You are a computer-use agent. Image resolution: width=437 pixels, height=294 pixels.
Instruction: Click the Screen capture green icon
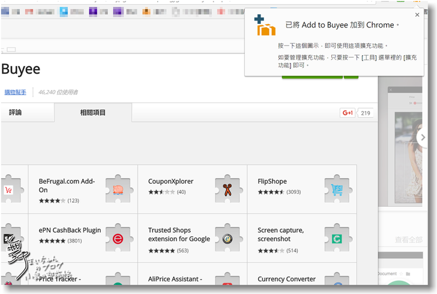pyautogui.click(x=336, y=238)
